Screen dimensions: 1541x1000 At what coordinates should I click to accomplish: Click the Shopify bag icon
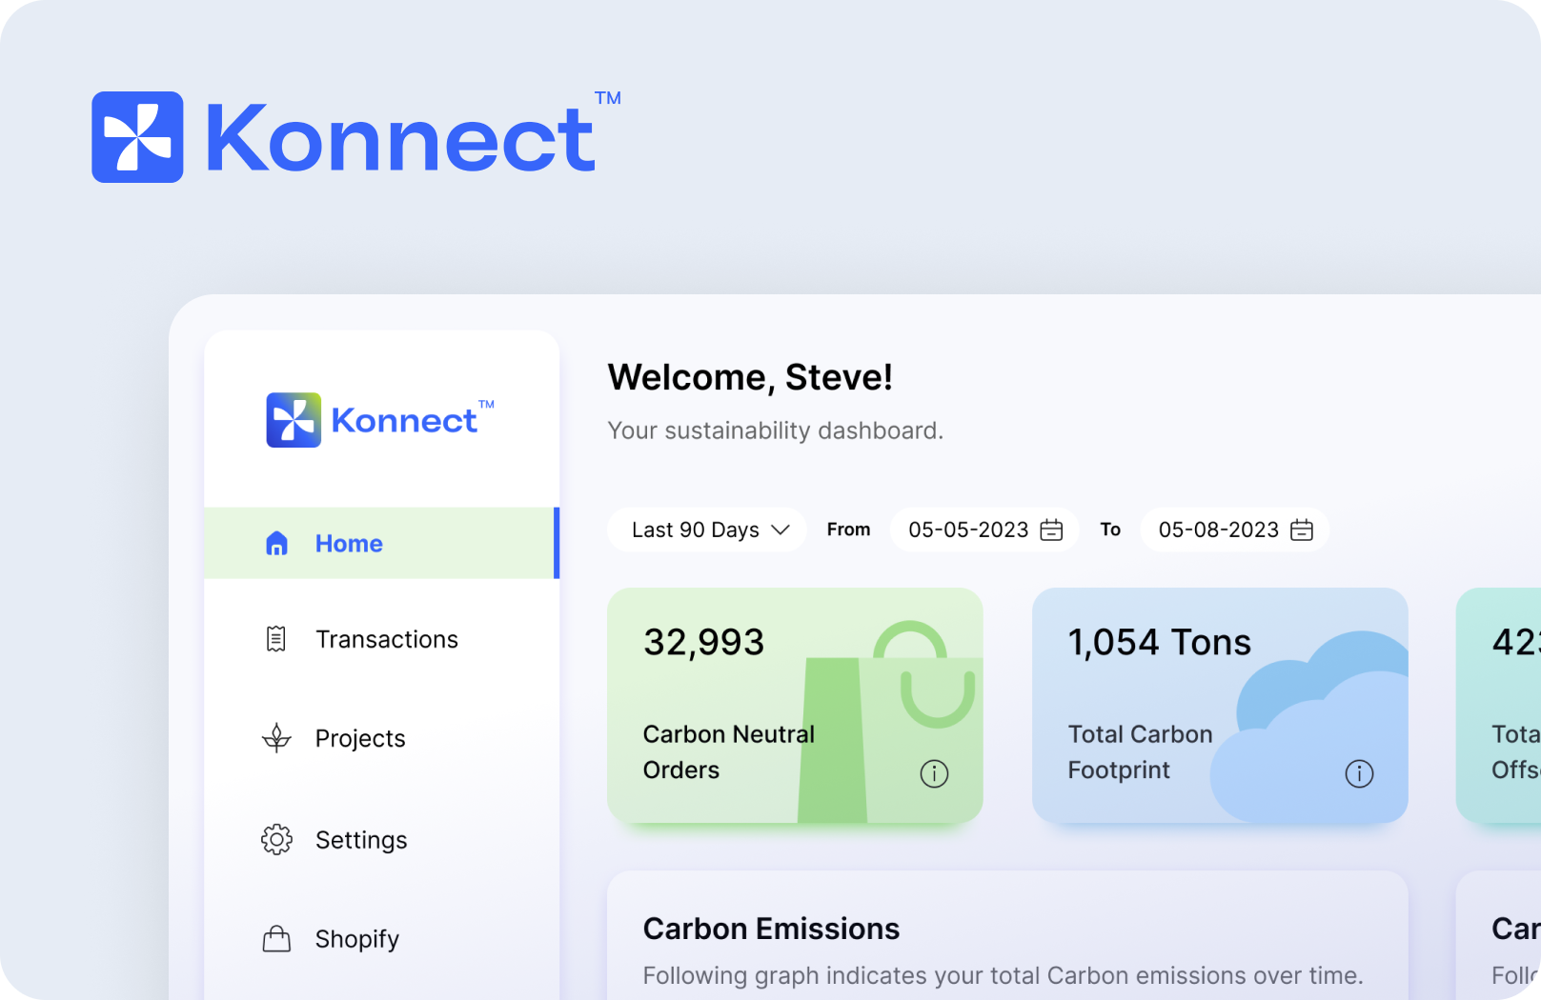276,939
